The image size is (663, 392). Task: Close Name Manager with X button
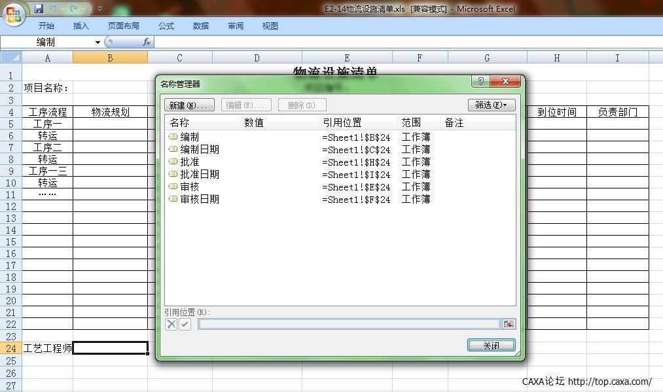pos(506,81)
